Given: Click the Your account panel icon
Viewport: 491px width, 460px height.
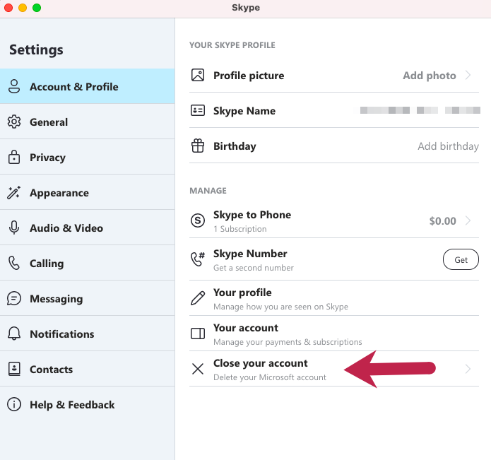Looking at the screenshot, I should click(x=198, y=334).
